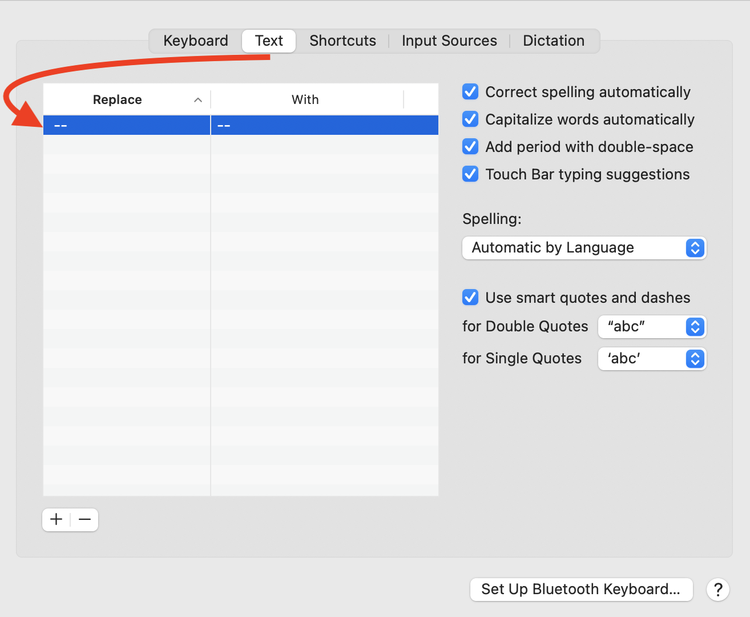Screen dimensions: 750x617
Task: Select the Dictation tab
Action: pyautogui.click(x=554, y=41)
